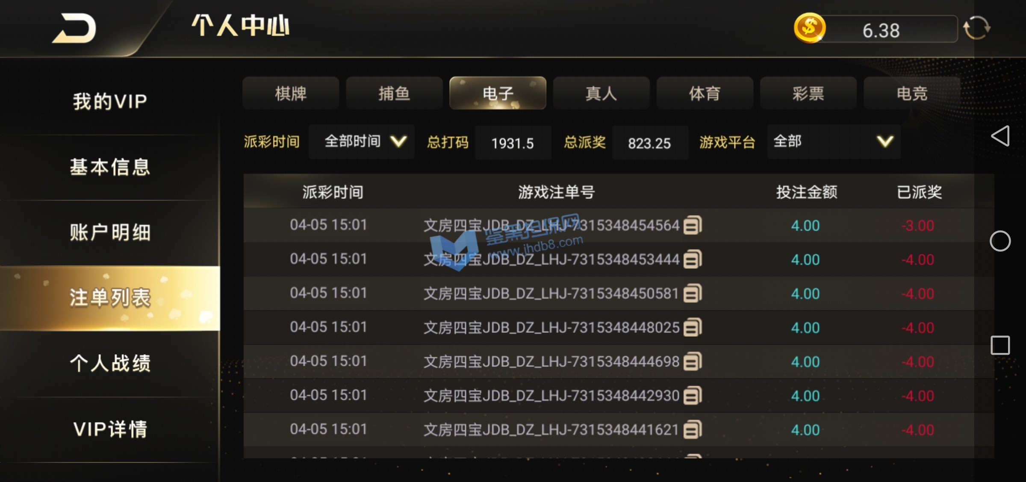
Task: Copy order number ending 8450581
Action: click(x=693, y=294)
